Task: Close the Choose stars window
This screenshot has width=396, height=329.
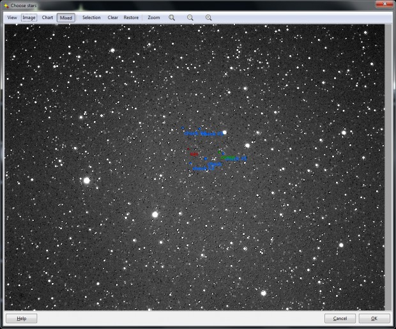Action: click(384, 4)
